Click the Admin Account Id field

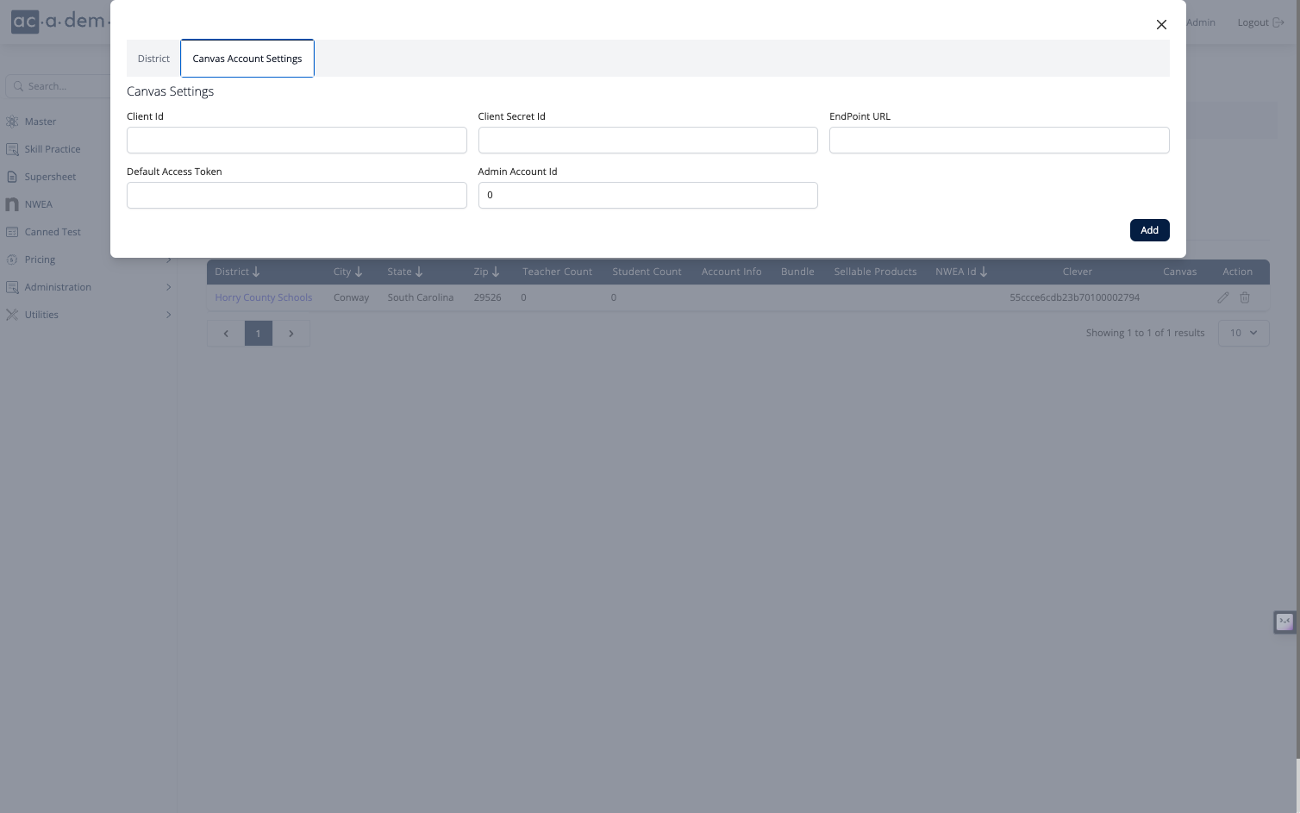(647, 195)
